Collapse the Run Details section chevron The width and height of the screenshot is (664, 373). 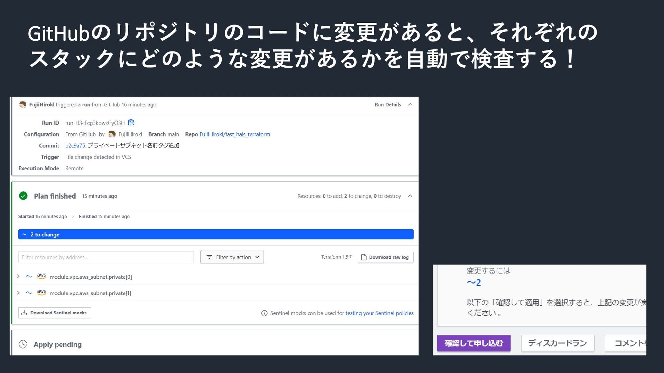(x=410, y=105)
